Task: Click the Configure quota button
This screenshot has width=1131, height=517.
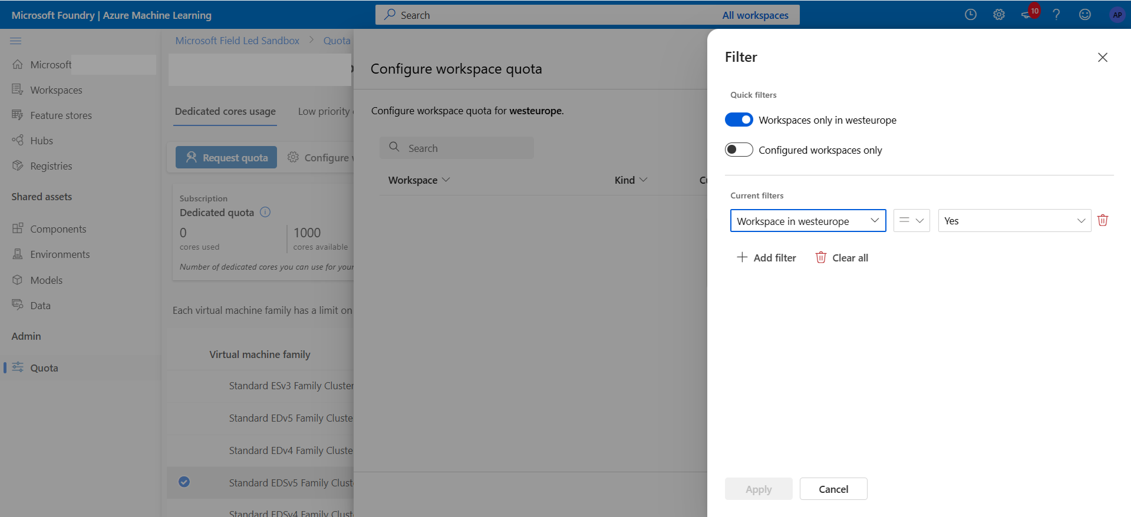Action: 320,157
